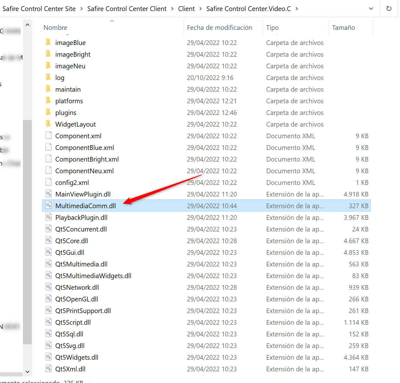The image size is (400, 383).
Task: Click the plugins folder icon
Action: click(48, 112)
